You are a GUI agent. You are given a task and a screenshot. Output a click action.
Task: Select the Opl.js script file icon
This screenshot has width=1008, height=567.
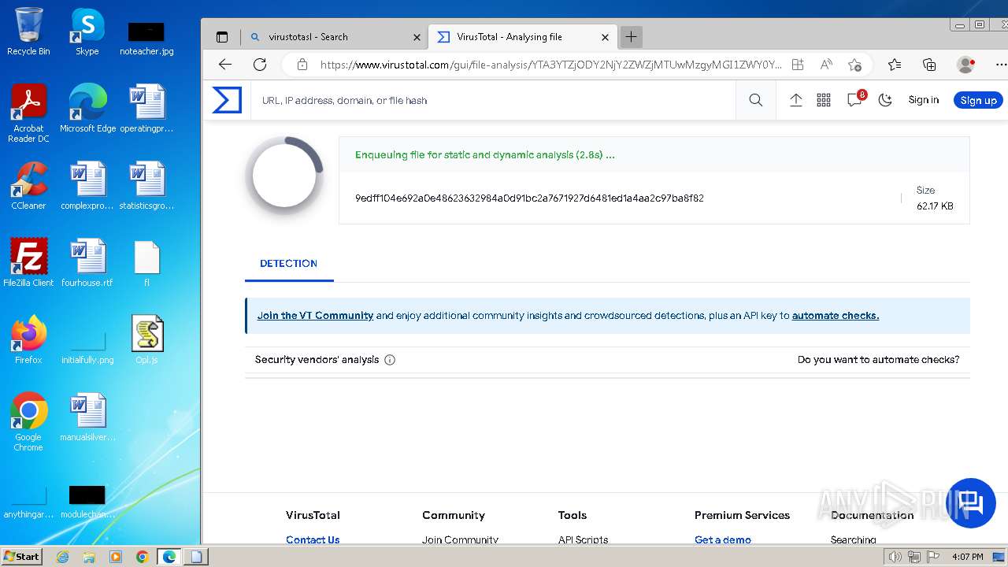pyautogui.click(x=147, y=340)
